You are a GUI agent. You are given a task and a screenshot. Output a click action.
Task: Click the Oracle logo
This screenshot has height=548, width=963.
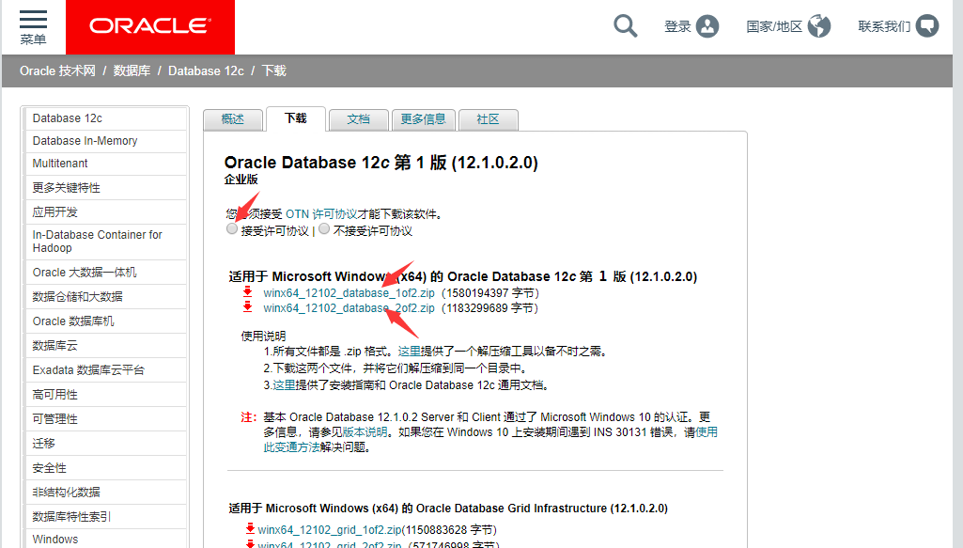[150, 26]
